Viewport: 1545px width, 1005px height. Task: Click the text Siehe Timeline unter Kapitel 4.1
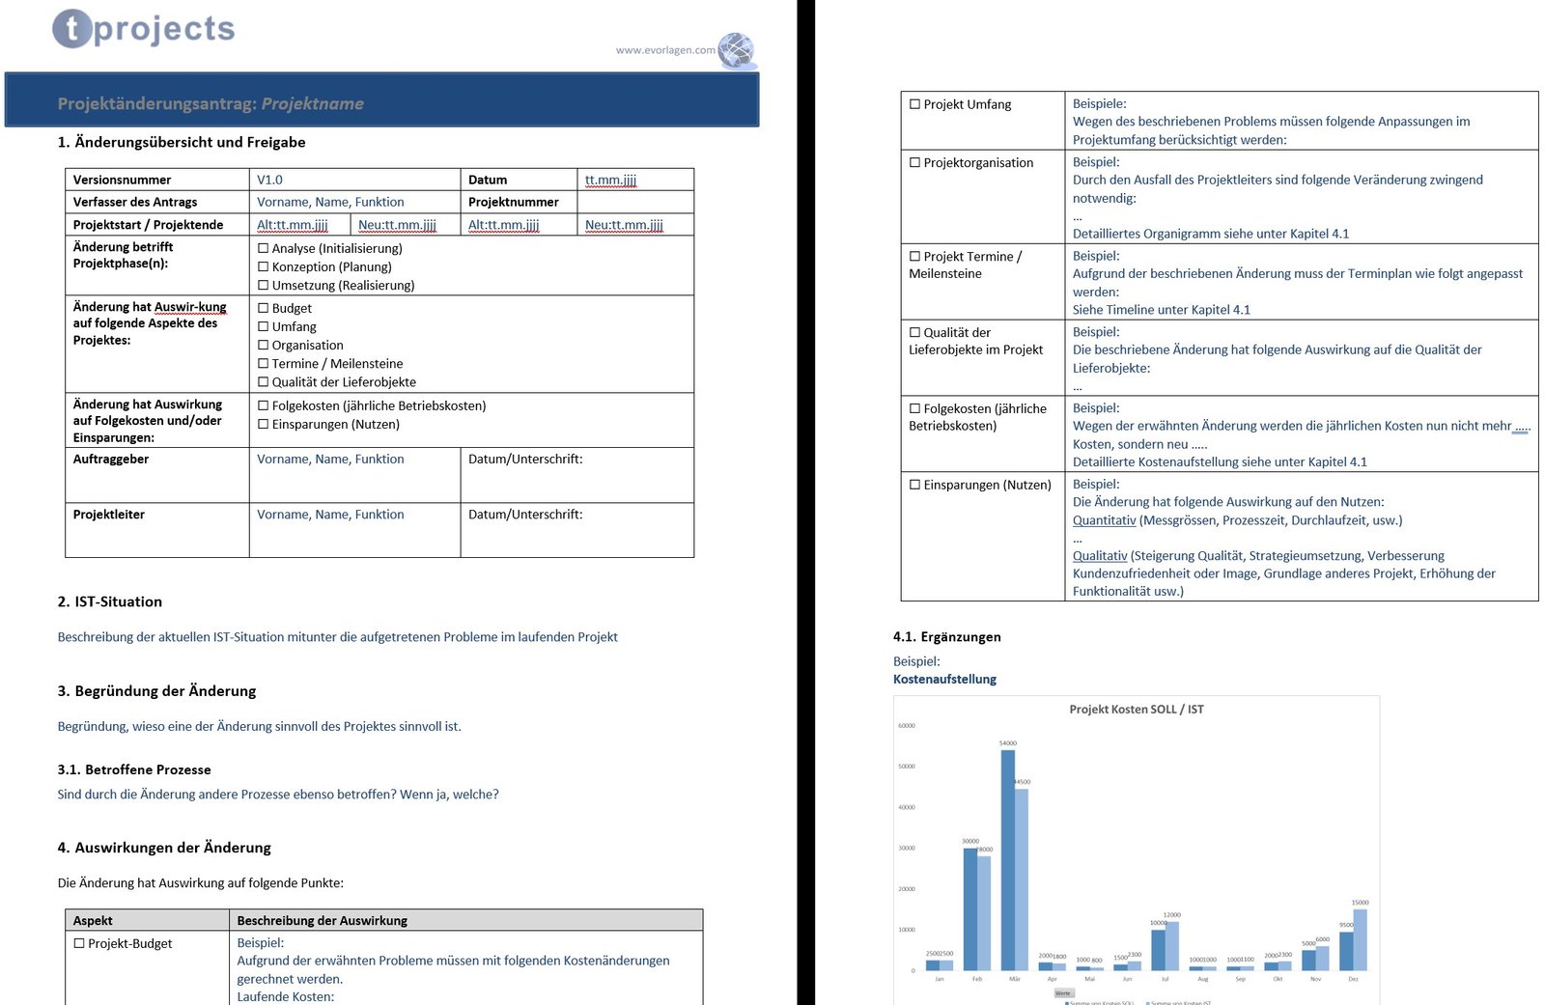[x=1162, y=310]
